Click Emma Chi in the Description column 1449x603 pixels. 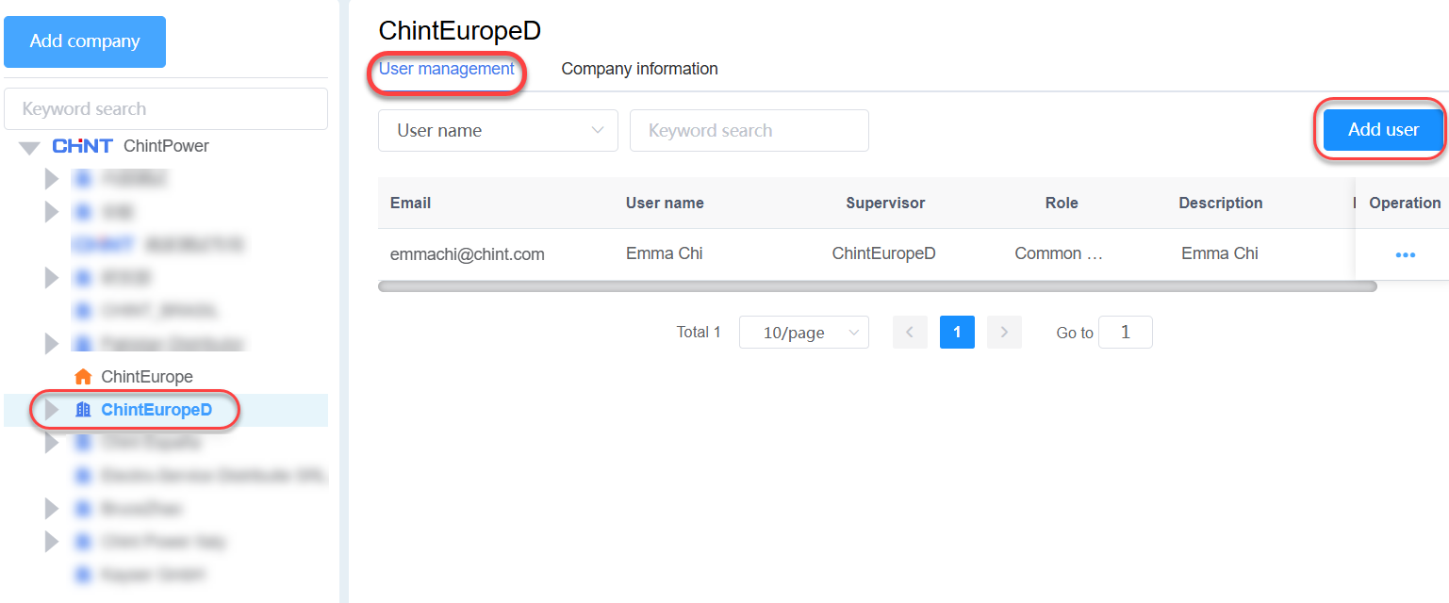(x=1220, y=253)
